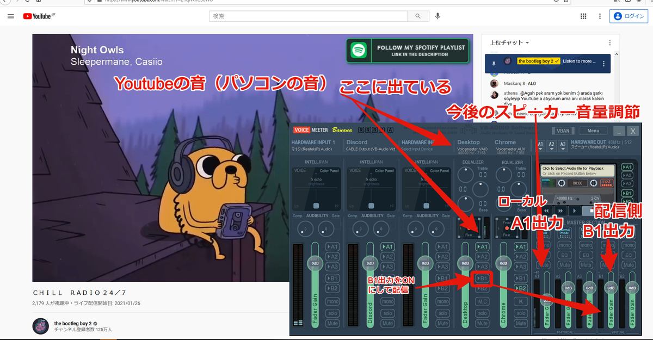The height and width of the screenshot is (340, 653).
Task: Enable B1 output on Desktop strip
Action: point(482,278)
